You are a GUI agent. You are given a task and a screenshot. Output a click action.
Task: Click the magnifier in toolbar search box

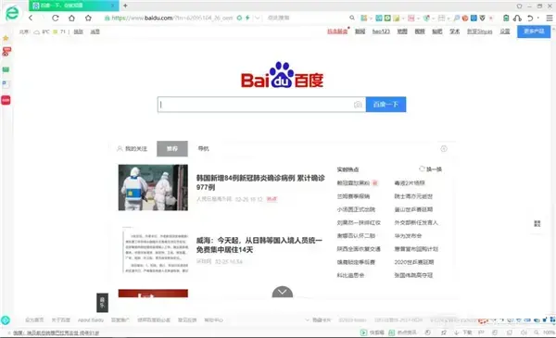pyautogui.click(x=352, y=18)
